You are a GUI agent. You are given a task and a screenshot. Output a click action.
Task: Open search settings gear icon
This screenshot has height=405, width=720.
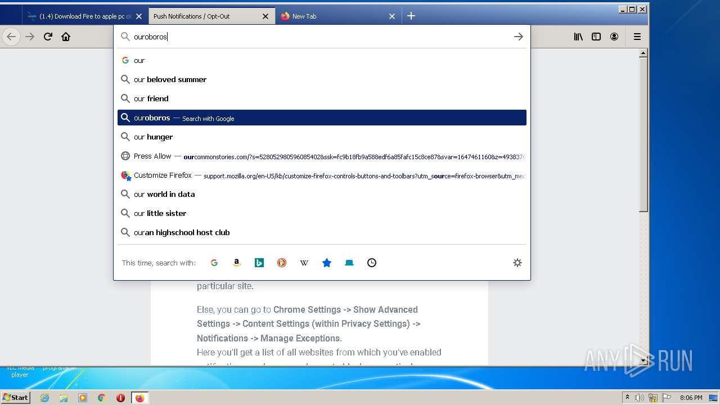pos(517,263)
